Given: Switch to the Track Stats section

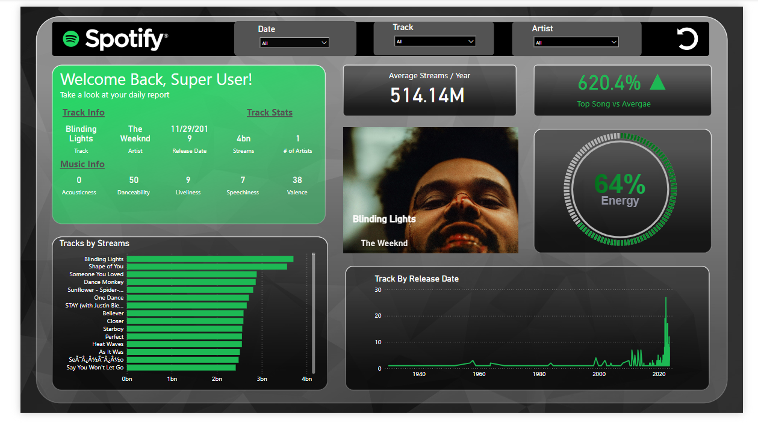Looking at the screenshot, I should click(x=269, y=112).
